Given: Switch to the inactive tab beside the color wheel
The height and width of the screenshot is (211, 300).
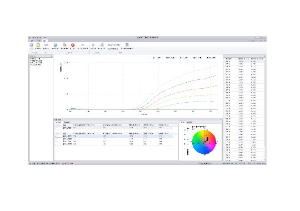Looking at the screenshot, I should [x=189, y=122].
